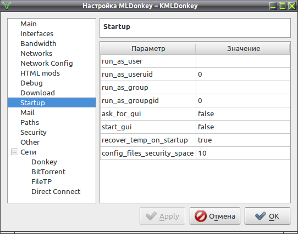Open Mail settings
Viewport: 298px width, 234px height.
pyautogui.click(x=27, y=112)
